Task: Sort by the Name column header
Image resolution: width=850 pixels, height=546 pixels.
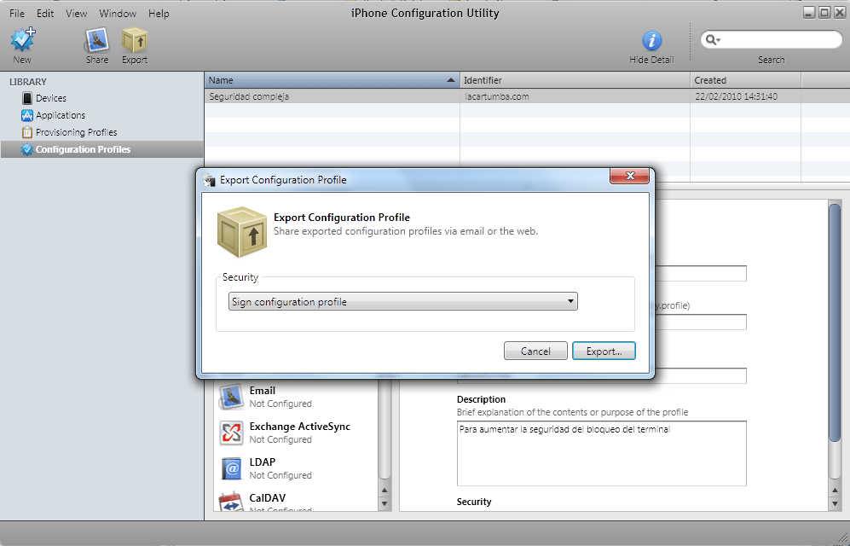Action: (x=332, y=80)
